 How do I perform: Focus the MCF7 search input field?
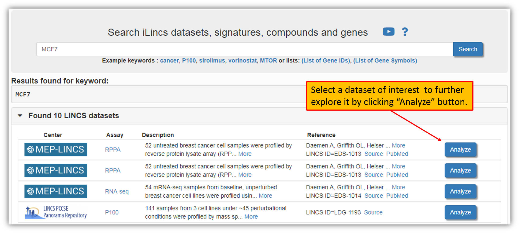(245, 49)
